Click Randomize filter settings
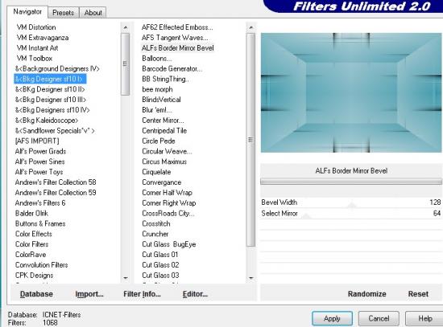443x327 pixels. [366, 294]
